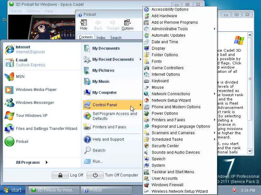Expand My Recent Documents submenu
The width and height of the screenshot is (261, 195).
[113, 59]
